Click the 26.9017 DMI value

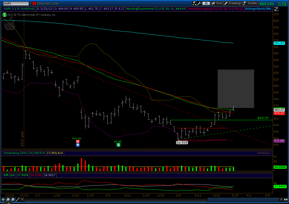[x=49, y=175]
